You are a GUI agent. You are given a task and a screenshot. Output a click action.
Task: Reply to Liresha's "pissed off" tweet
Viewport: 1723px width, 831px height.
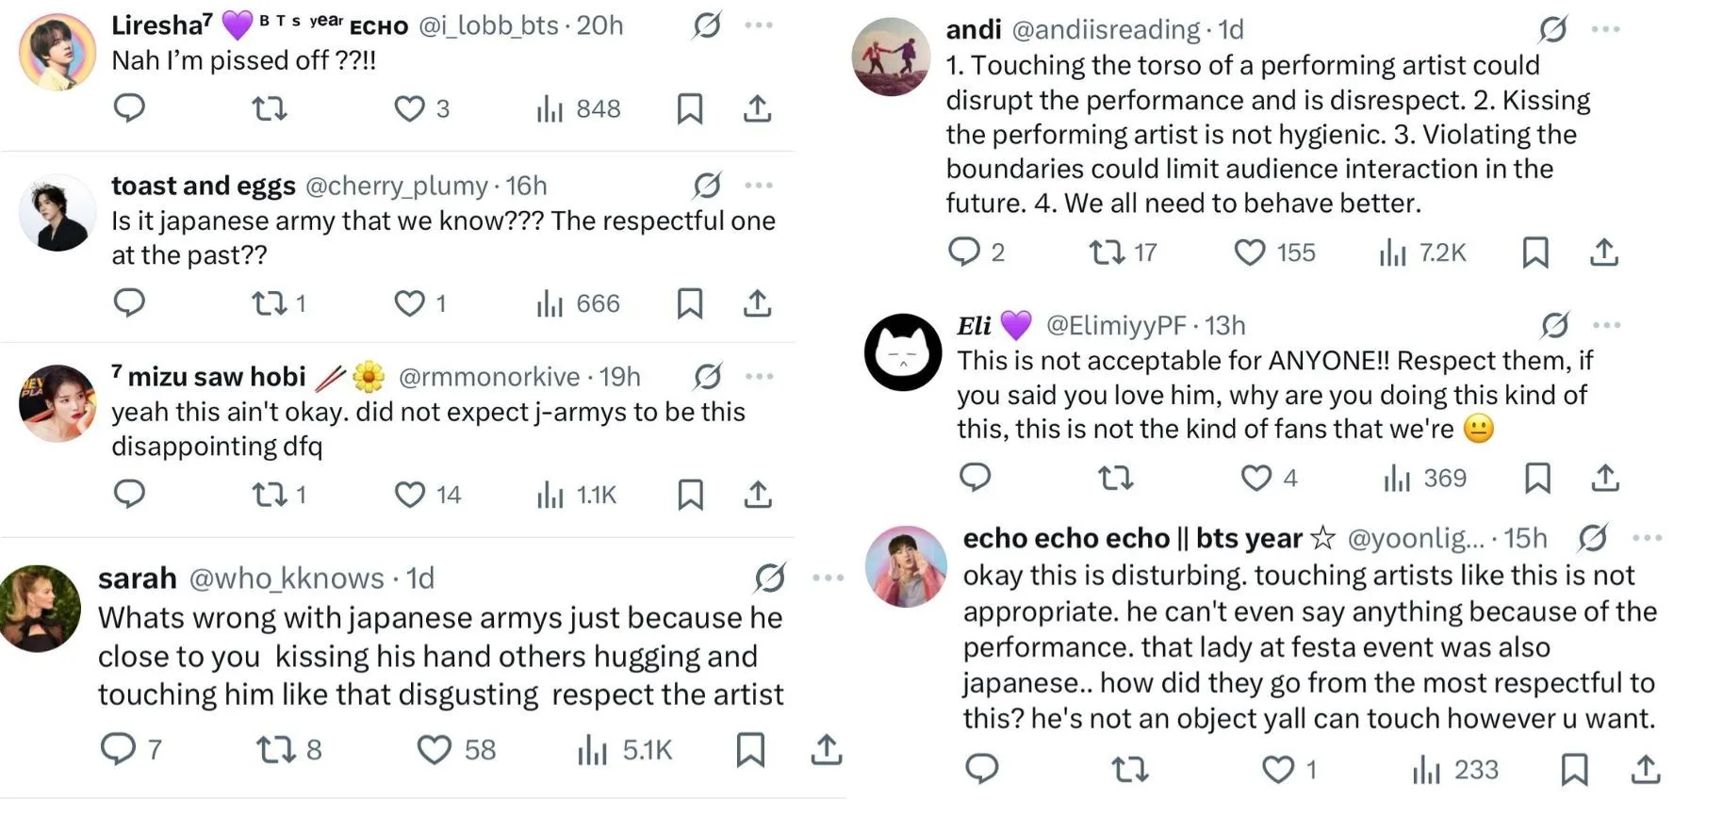[129, 108]
